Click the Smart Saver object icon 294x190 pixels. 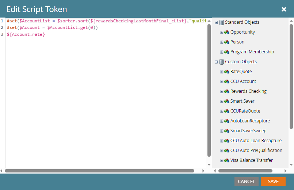(227, 101)
